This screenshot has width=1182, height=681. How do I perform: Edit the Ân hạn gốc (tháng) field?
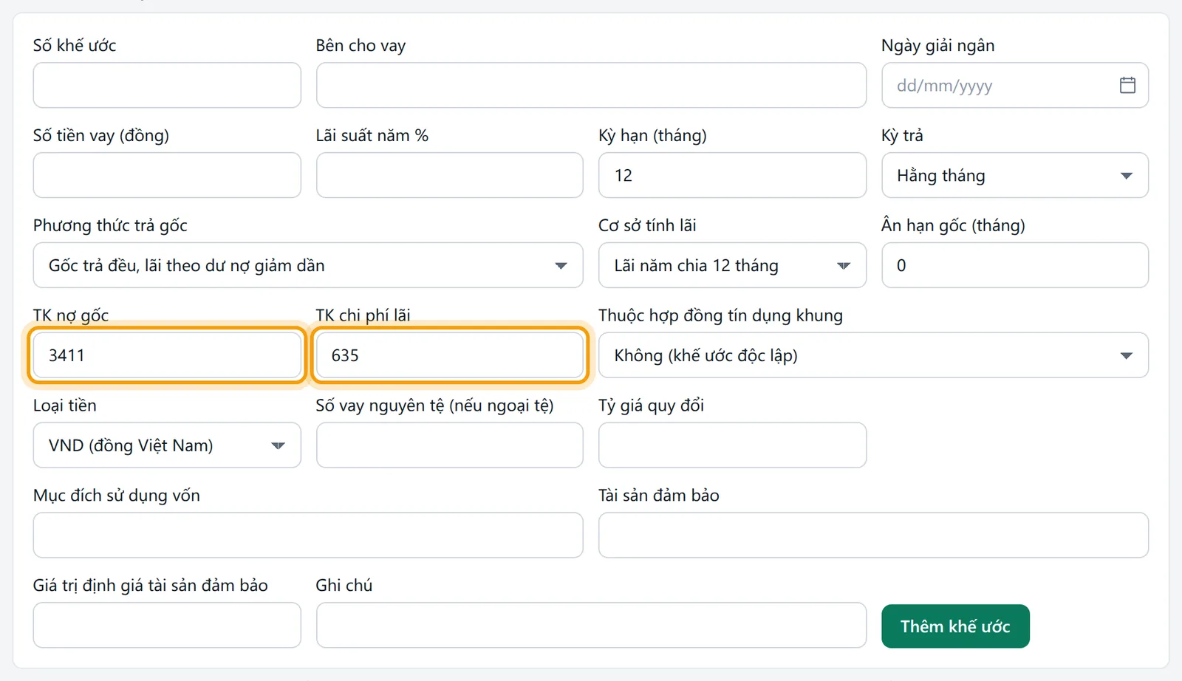(x=1015, y=265)
